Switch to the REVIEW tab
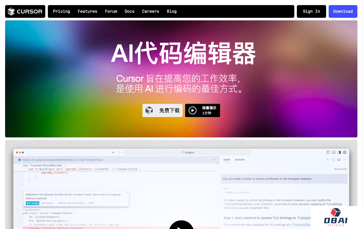363x229 pixels. pyautogui.click(x=240, y=160)
